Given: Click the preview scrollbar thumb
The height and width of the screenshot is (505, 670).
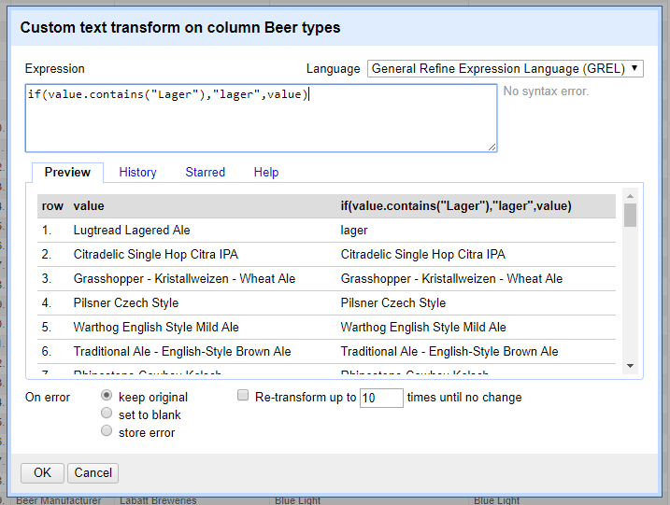Looking at the screenshot, I should point(630,215).
